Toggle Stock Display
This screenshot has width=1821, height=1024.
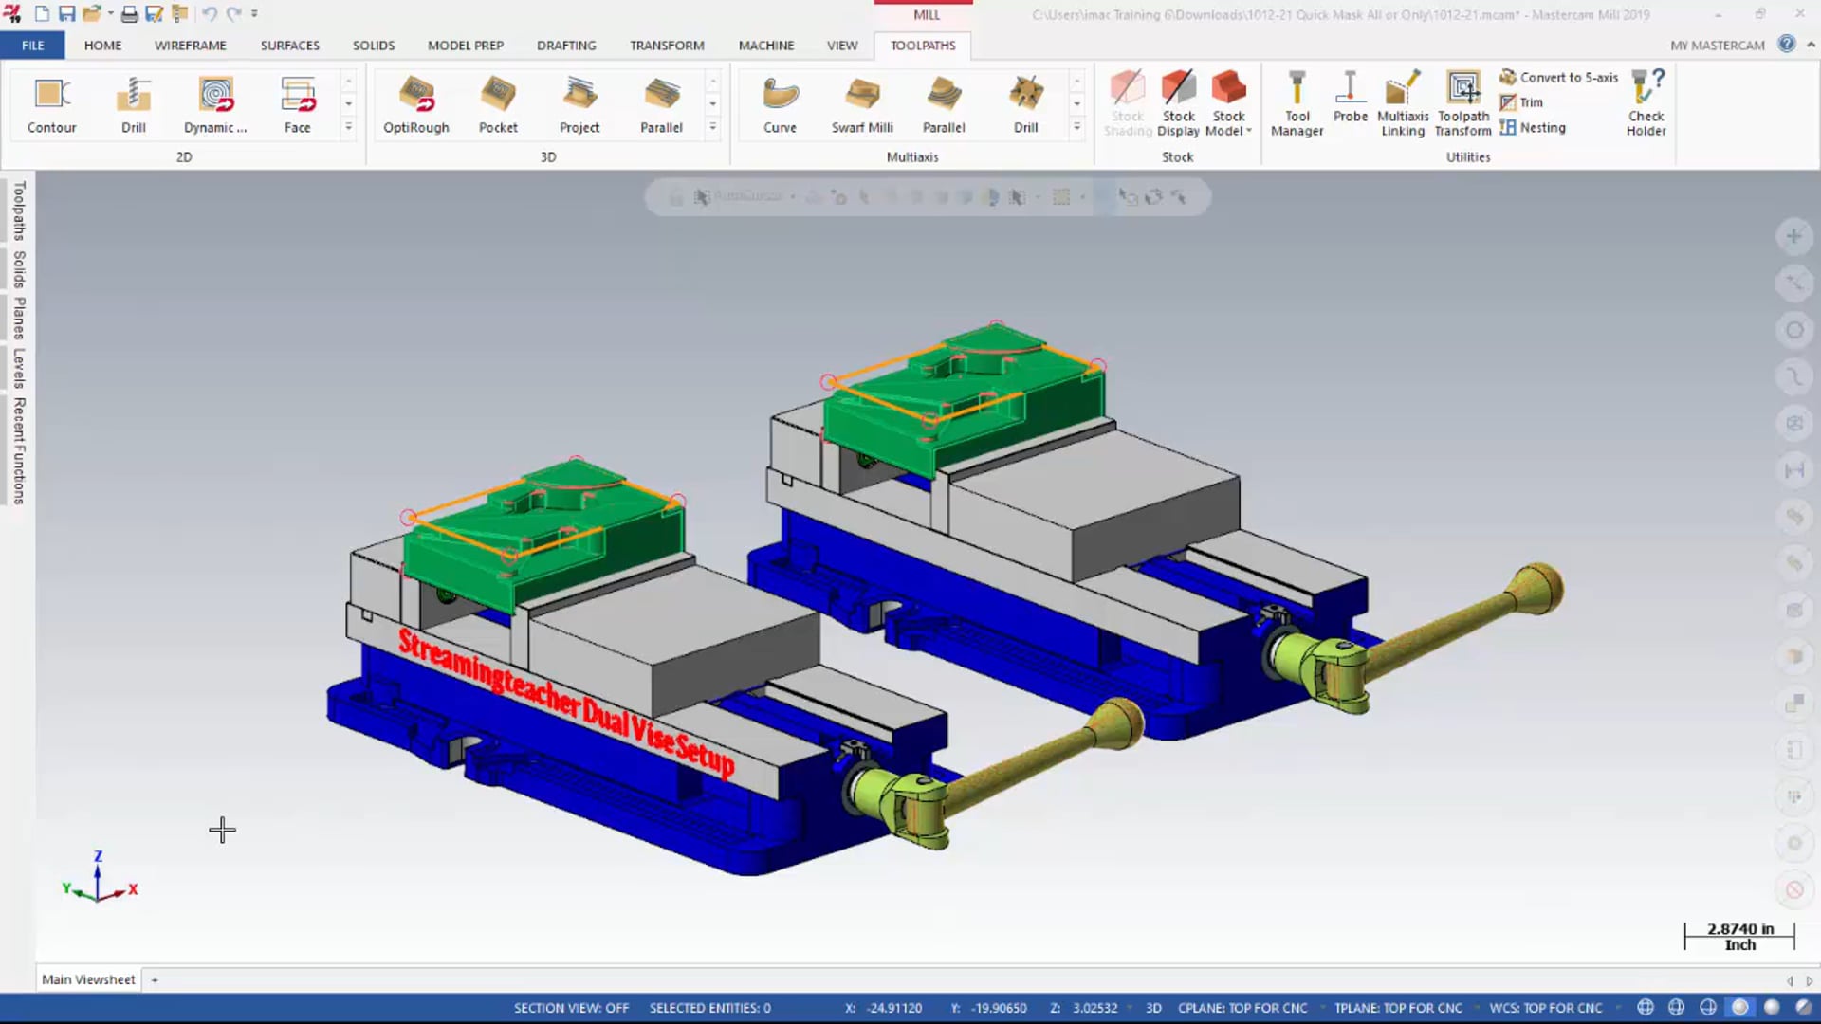point(1178,104)
